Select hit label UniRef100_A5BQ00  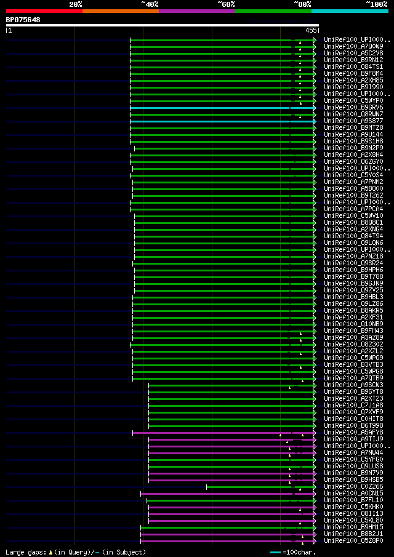353,189
